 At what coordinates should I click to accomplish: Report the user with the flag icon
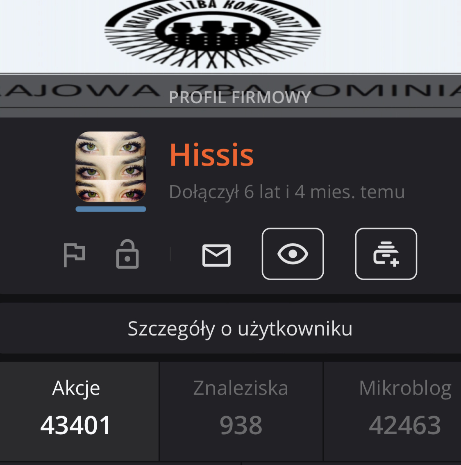click(74, 254)
